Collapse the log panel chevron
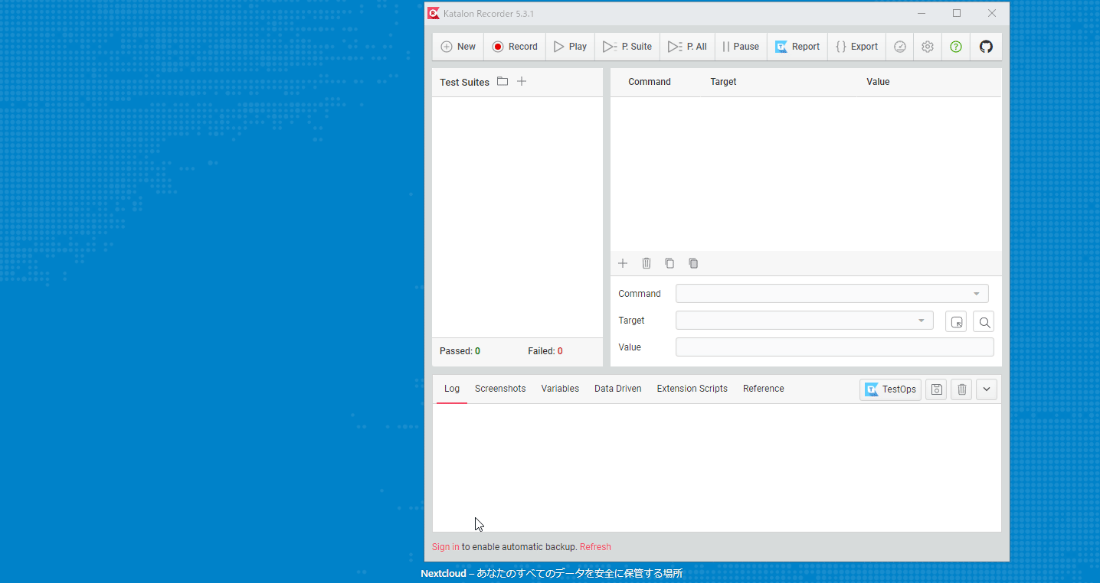 pyautogui.click(x=987, y=389)
